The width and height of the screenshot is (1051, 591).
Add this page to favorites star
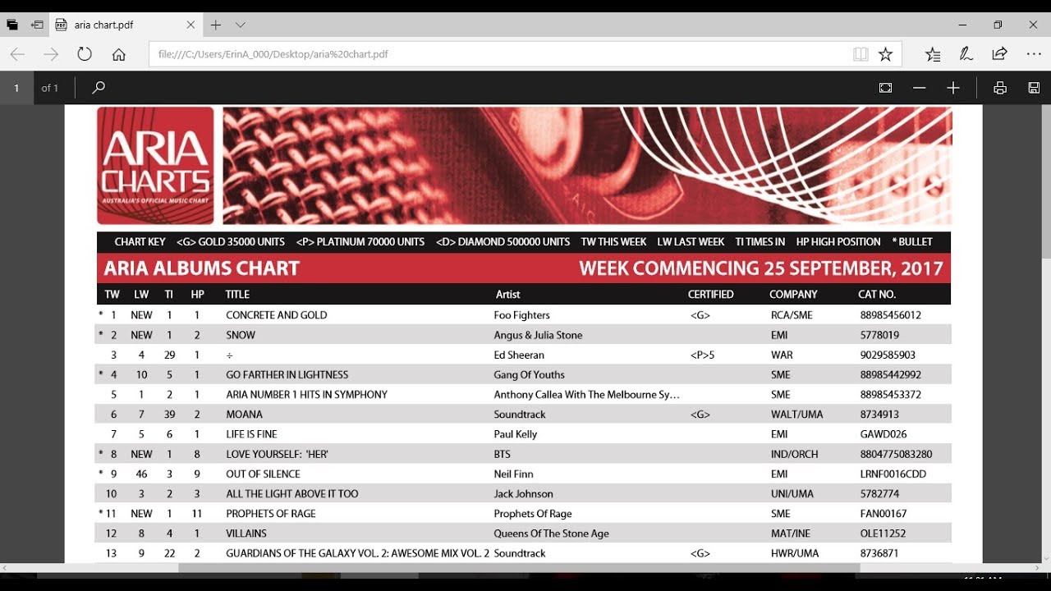[885, 54]
